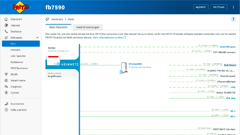240x135 pixels.
Task: Click the fb7590 IP-Adresse text
Action: pos(58,51)
